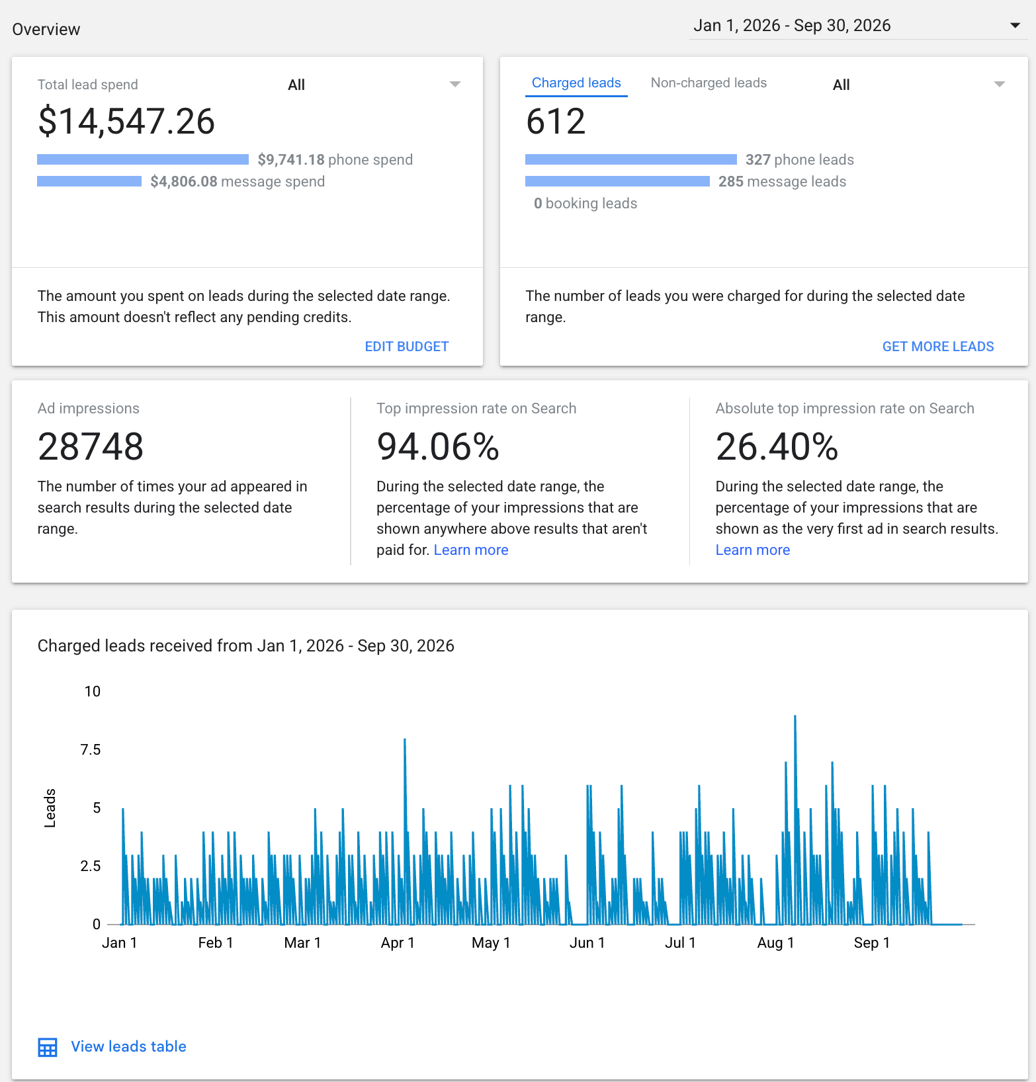Click the $4,806.08 message spend label
The image size is (1036, 1082).
click(x=237, y=182)
